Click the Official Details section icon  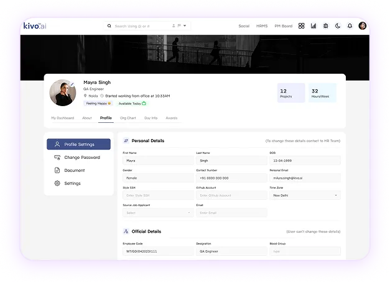pos(126,231)
